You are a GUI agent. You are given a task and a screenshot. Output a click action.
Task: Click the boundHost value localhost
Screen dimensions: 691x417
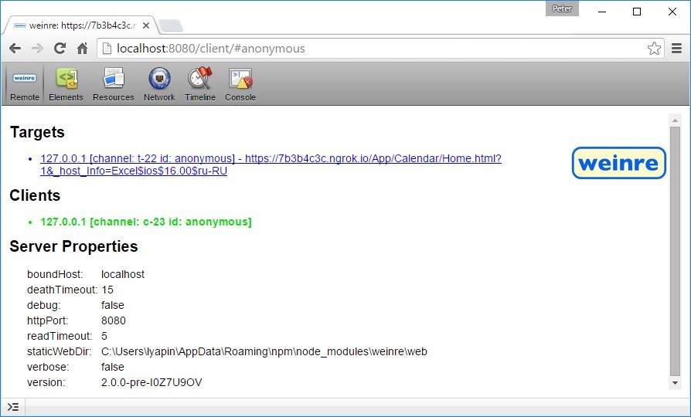(x=123, y=274)
